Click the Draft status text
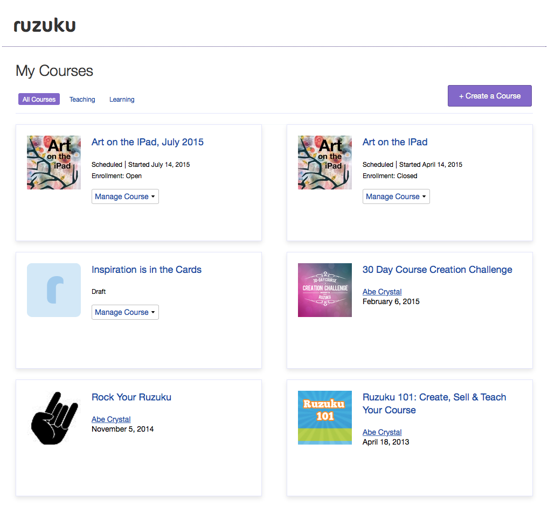This screenshot has width=548, height=528. coord(99,292)
